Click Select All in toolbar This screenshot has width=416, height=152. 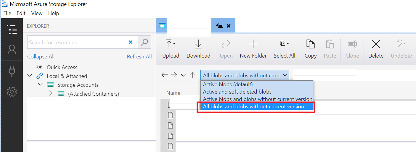pyautogui.click(x=284, y=49)
